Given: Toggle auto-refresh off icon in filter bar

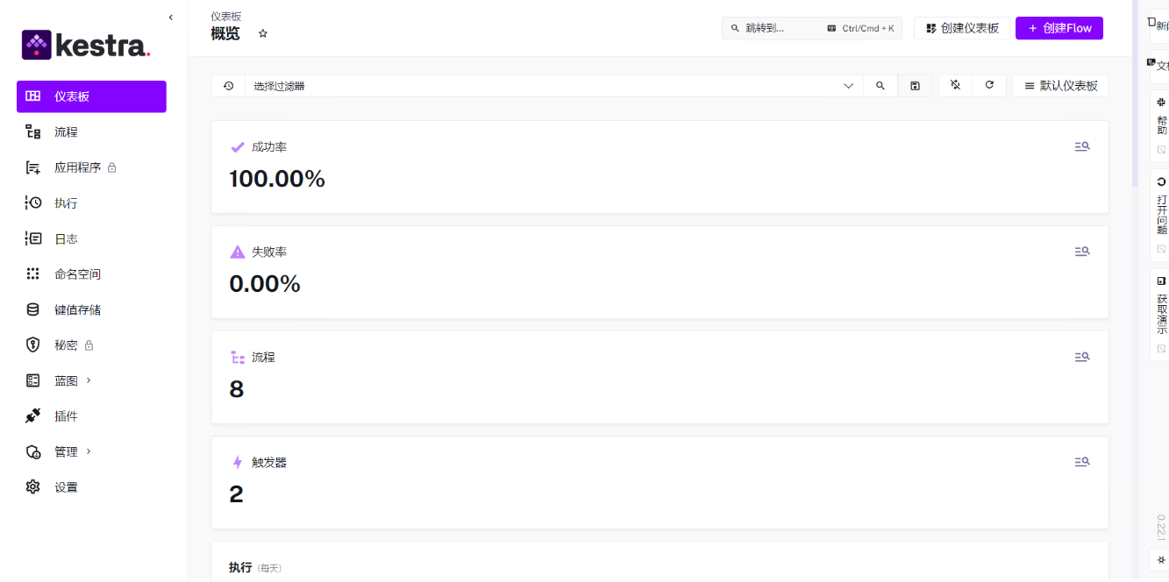Looking at the screenshot, I should coord(955,85).
